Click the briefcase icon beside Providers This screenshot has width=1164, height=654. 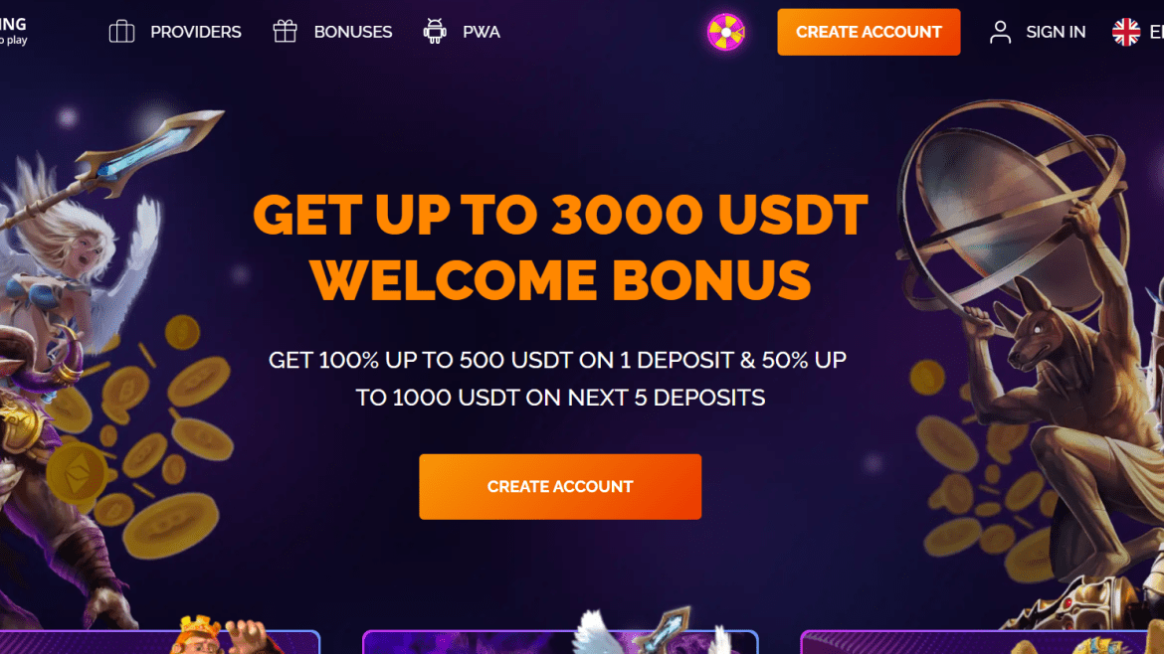coord(121,32)
